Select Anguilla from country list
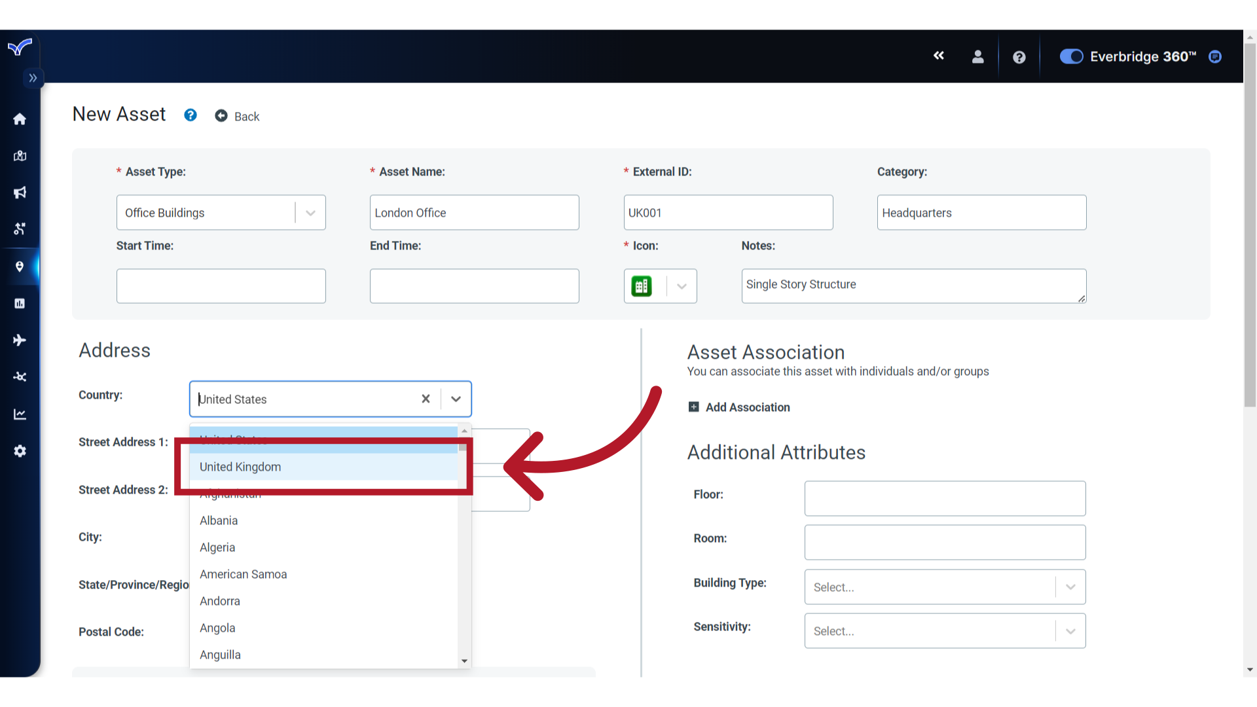Viewport: 1257px width, 707px height. pyautogui.click(x=324, y=655)
